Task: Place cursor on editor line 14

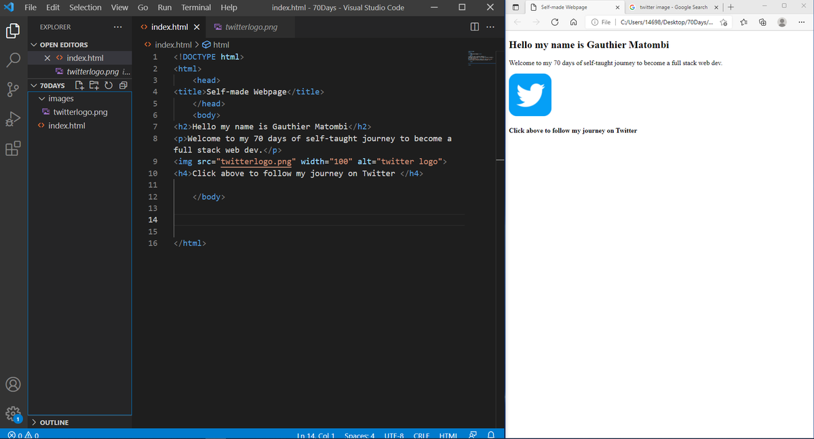Action: coord(319,219)
